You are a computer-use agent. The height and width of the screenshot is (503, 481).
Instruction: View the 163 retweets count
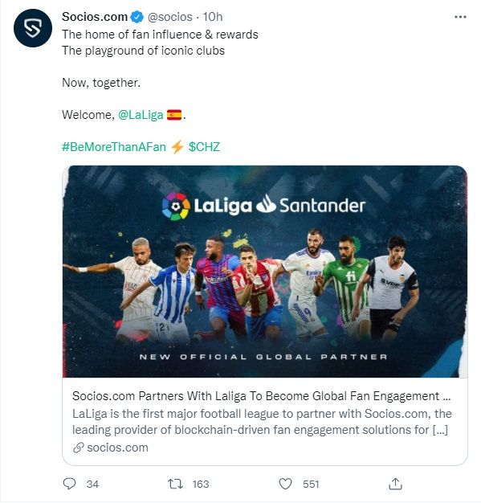click(x=201, y=484)
